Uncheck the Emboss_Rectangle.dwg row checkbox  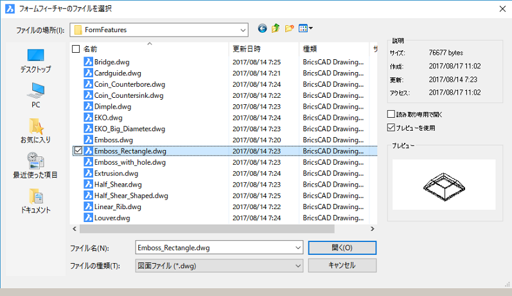(78, 151)
